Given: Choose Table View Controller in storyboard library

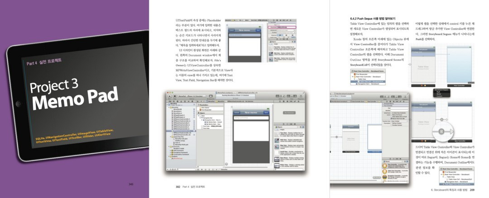Looking at the screenshot, I should (396, 171).
